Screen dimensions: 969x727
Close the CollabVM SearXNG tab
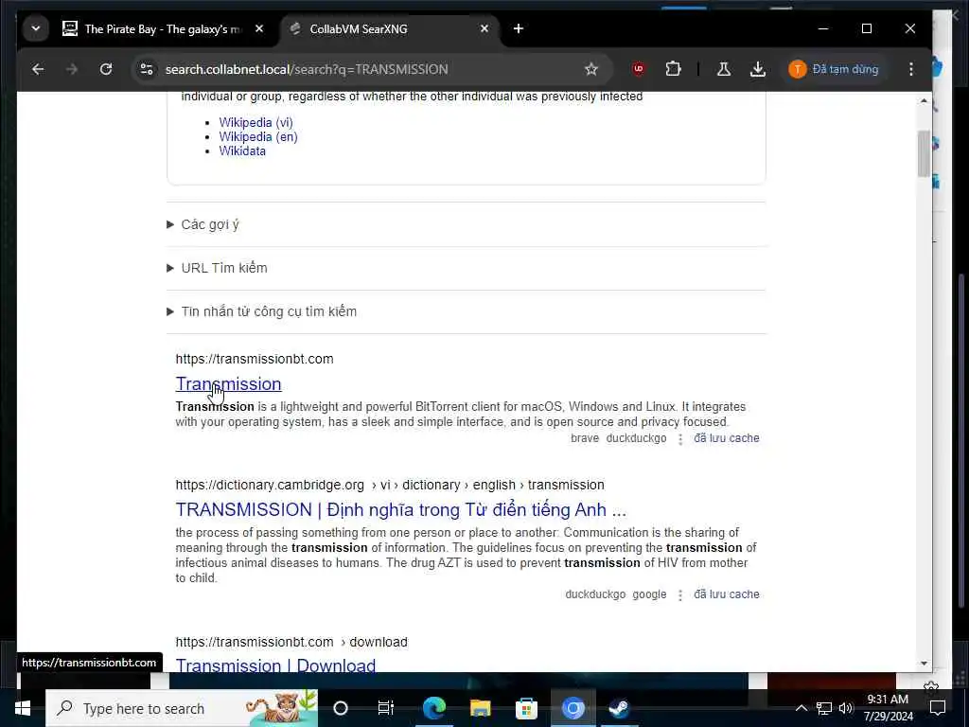[484, 28]
